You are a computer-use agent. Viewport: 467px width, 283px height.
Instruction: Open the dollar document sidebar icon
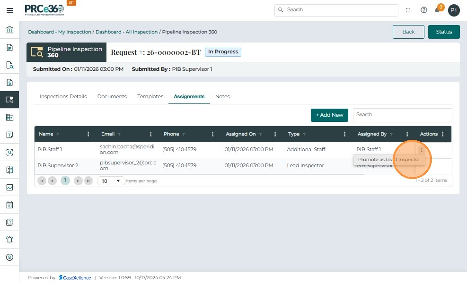click(9, 82)
